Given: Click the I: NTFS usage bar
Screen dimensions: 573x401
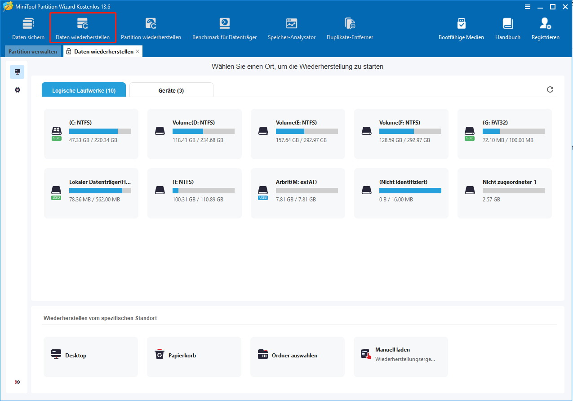Looking at the screenshot, I should 204,191.
